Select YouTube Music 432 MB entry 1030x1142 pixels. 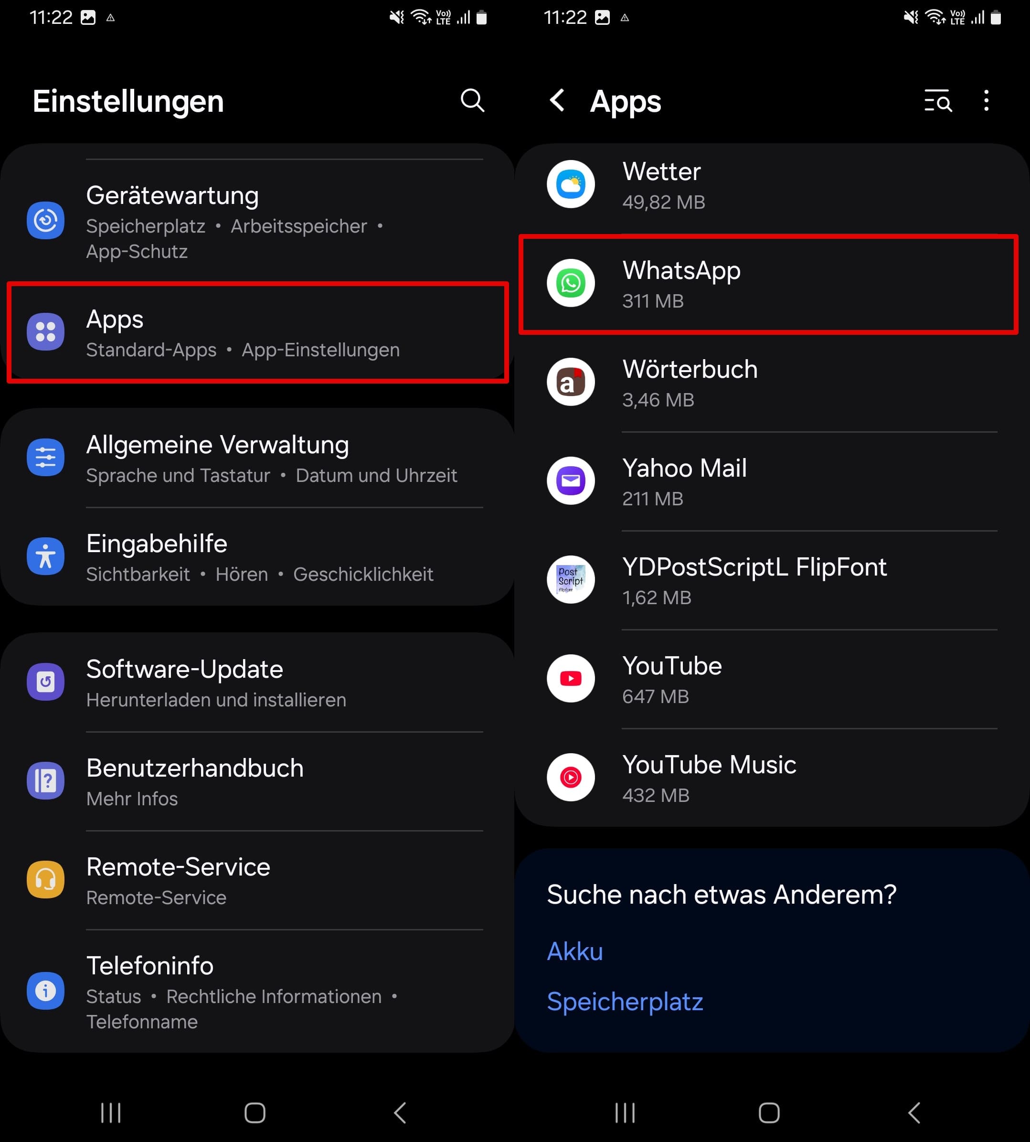[772, 779]
